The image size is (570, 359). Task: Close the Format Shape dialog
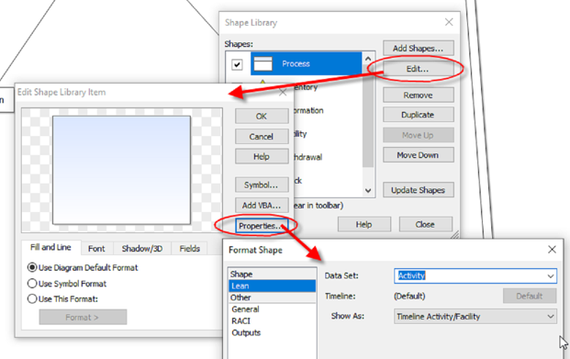click(552, 250)
